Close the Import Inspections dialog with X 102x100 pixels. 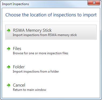(x=94, y=3)
